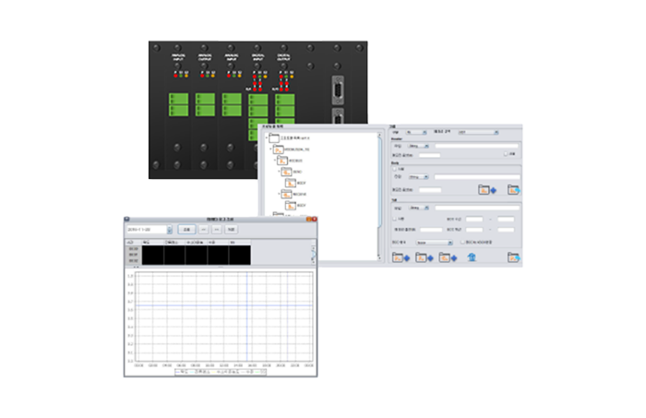Click the BODY folder icon under RECEIVE

291,205
